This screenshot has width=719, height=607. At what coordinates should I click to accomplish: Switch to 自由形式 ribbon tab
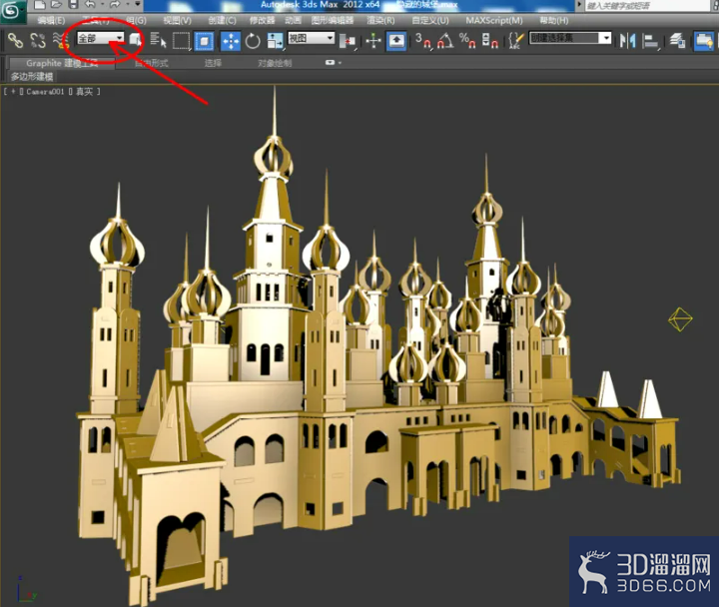point(152,63)
